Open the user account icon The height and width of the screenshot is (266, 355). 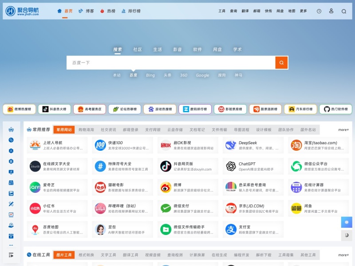[x=331, y=11]
